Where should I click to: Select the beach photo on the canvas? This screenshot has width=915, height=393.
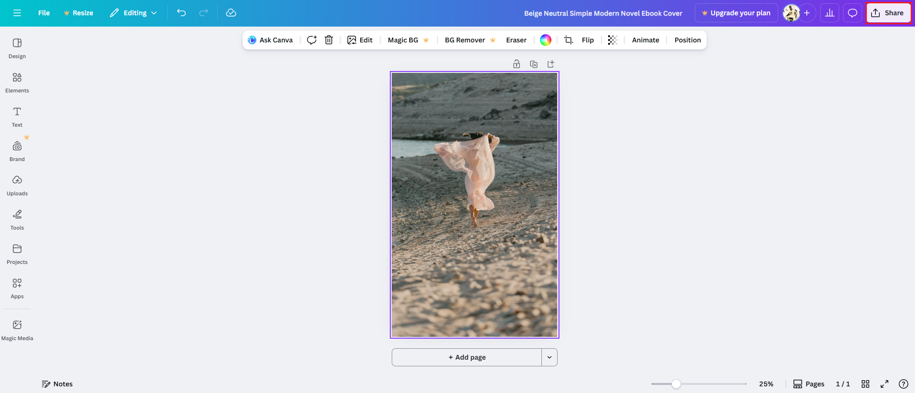(474, 205)
